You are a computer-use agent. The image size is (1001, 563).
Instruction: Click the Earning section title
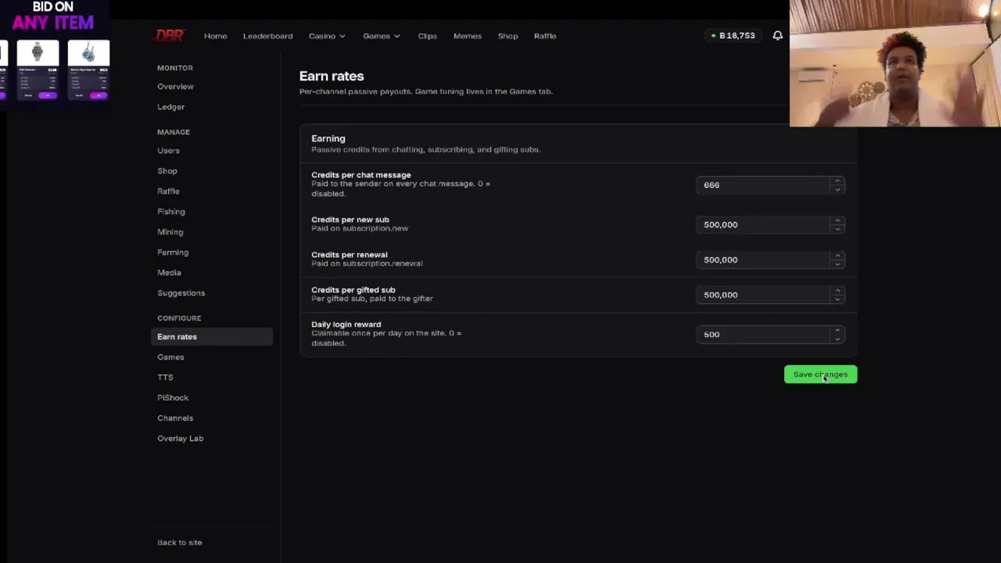pyautogui.click(x=328, y=138)
